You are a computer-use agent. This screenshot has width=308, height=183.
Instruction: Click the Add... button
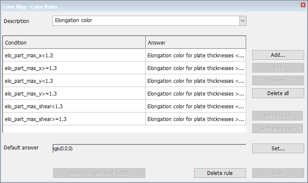278,55
